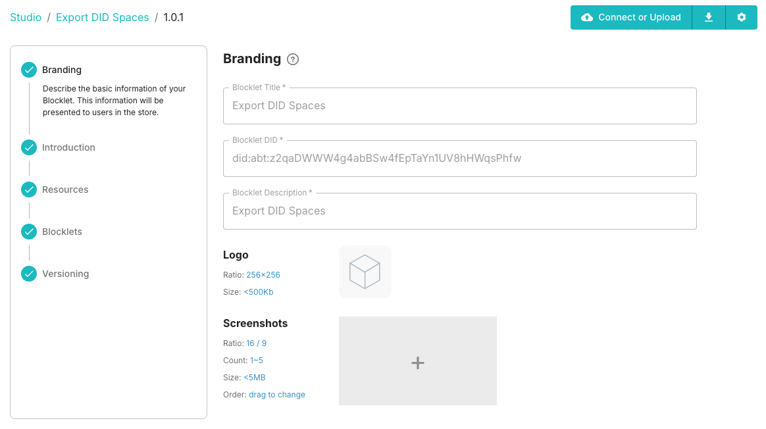
Task: Click the <500Kb logo size link
Action: click(x=259, y=291)
